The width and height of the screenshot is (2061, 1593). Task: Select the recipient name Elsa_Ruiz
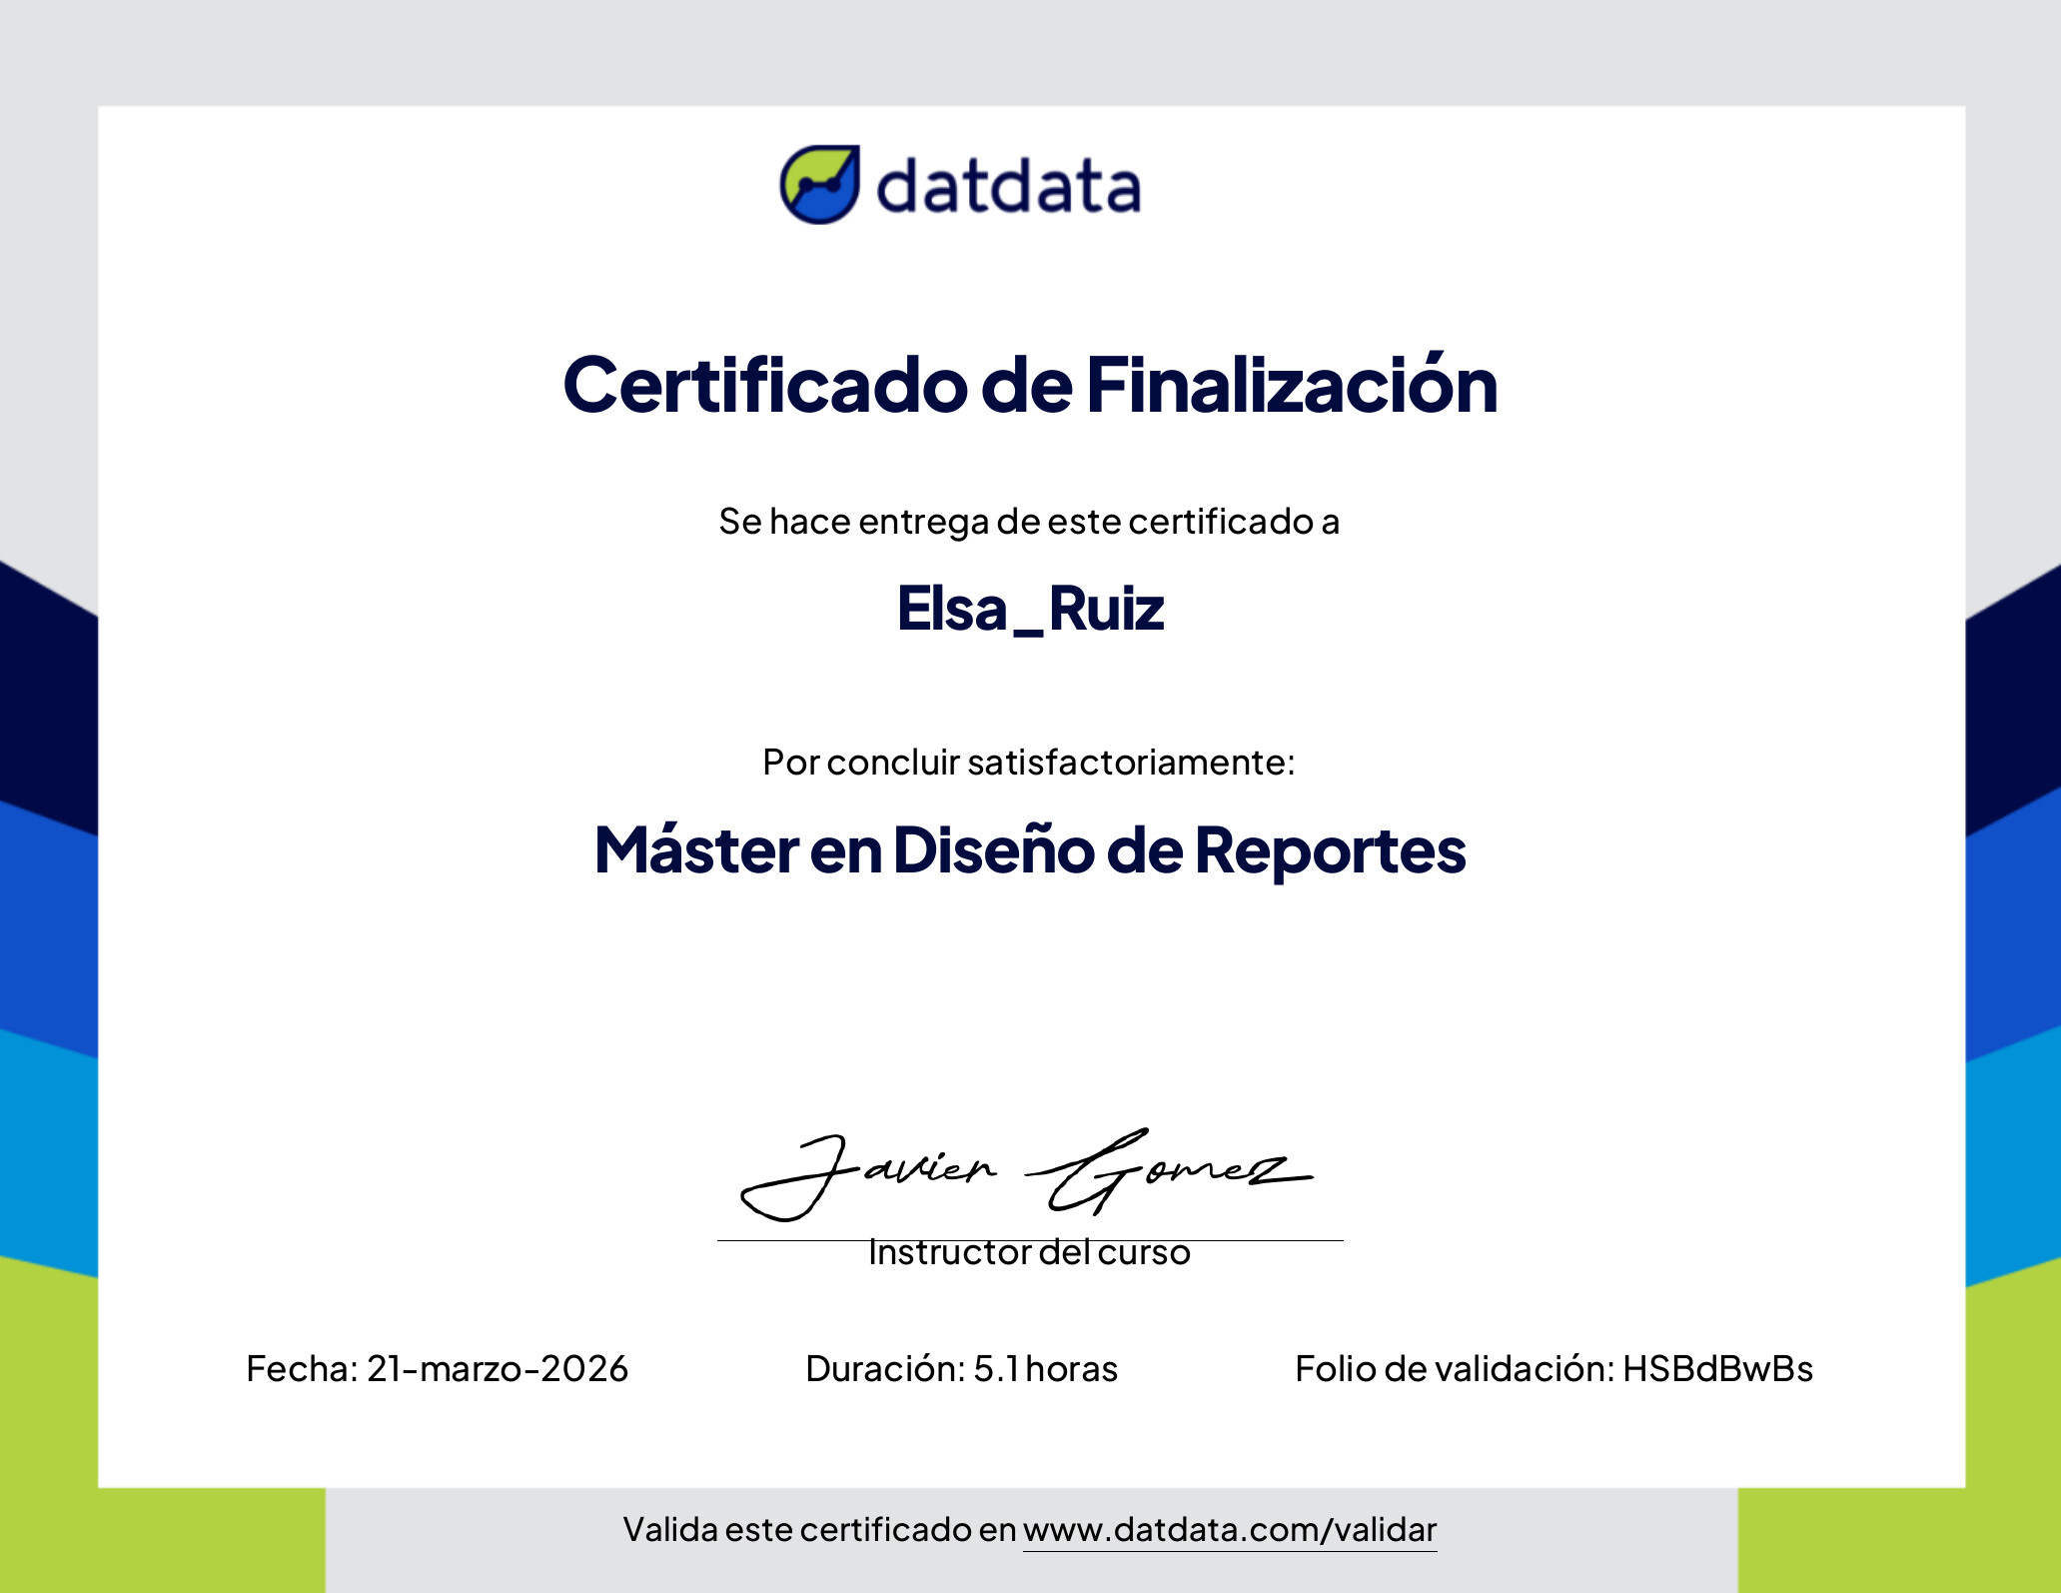[x=1030, y=609]
